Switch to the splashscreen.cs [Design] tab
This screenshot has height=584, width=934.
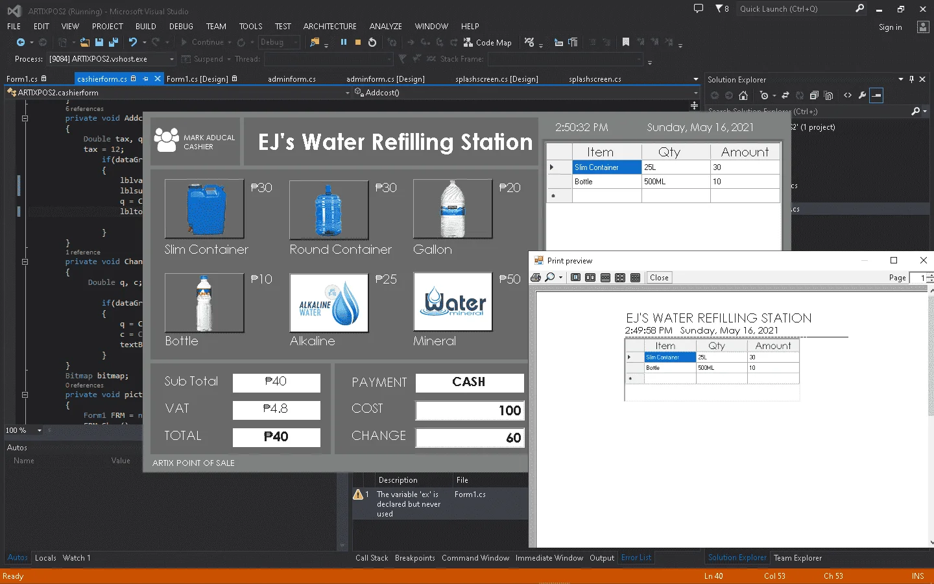click(x=497, y=79)
